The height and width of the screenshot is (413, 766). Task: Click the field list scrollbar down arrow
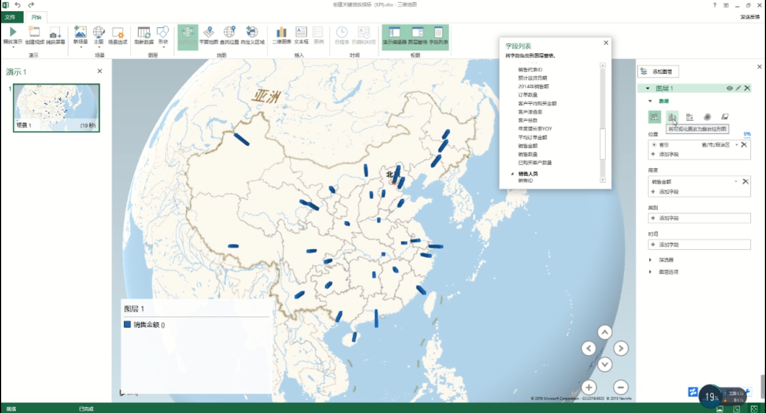[603, 180]
